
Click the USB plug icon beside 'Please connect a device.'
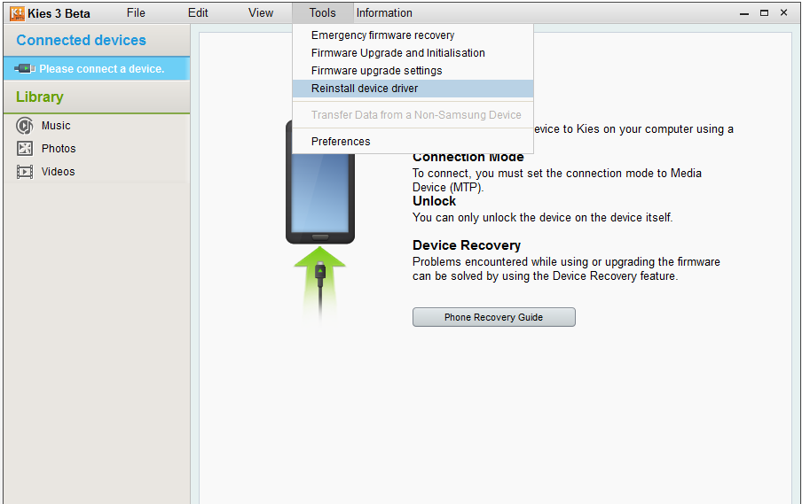point(25,68)
